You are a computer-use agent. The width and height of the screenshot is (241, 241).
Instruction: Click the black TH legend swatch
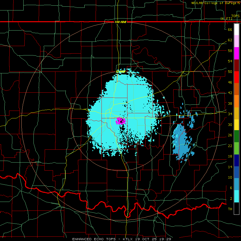coord(236,208)
